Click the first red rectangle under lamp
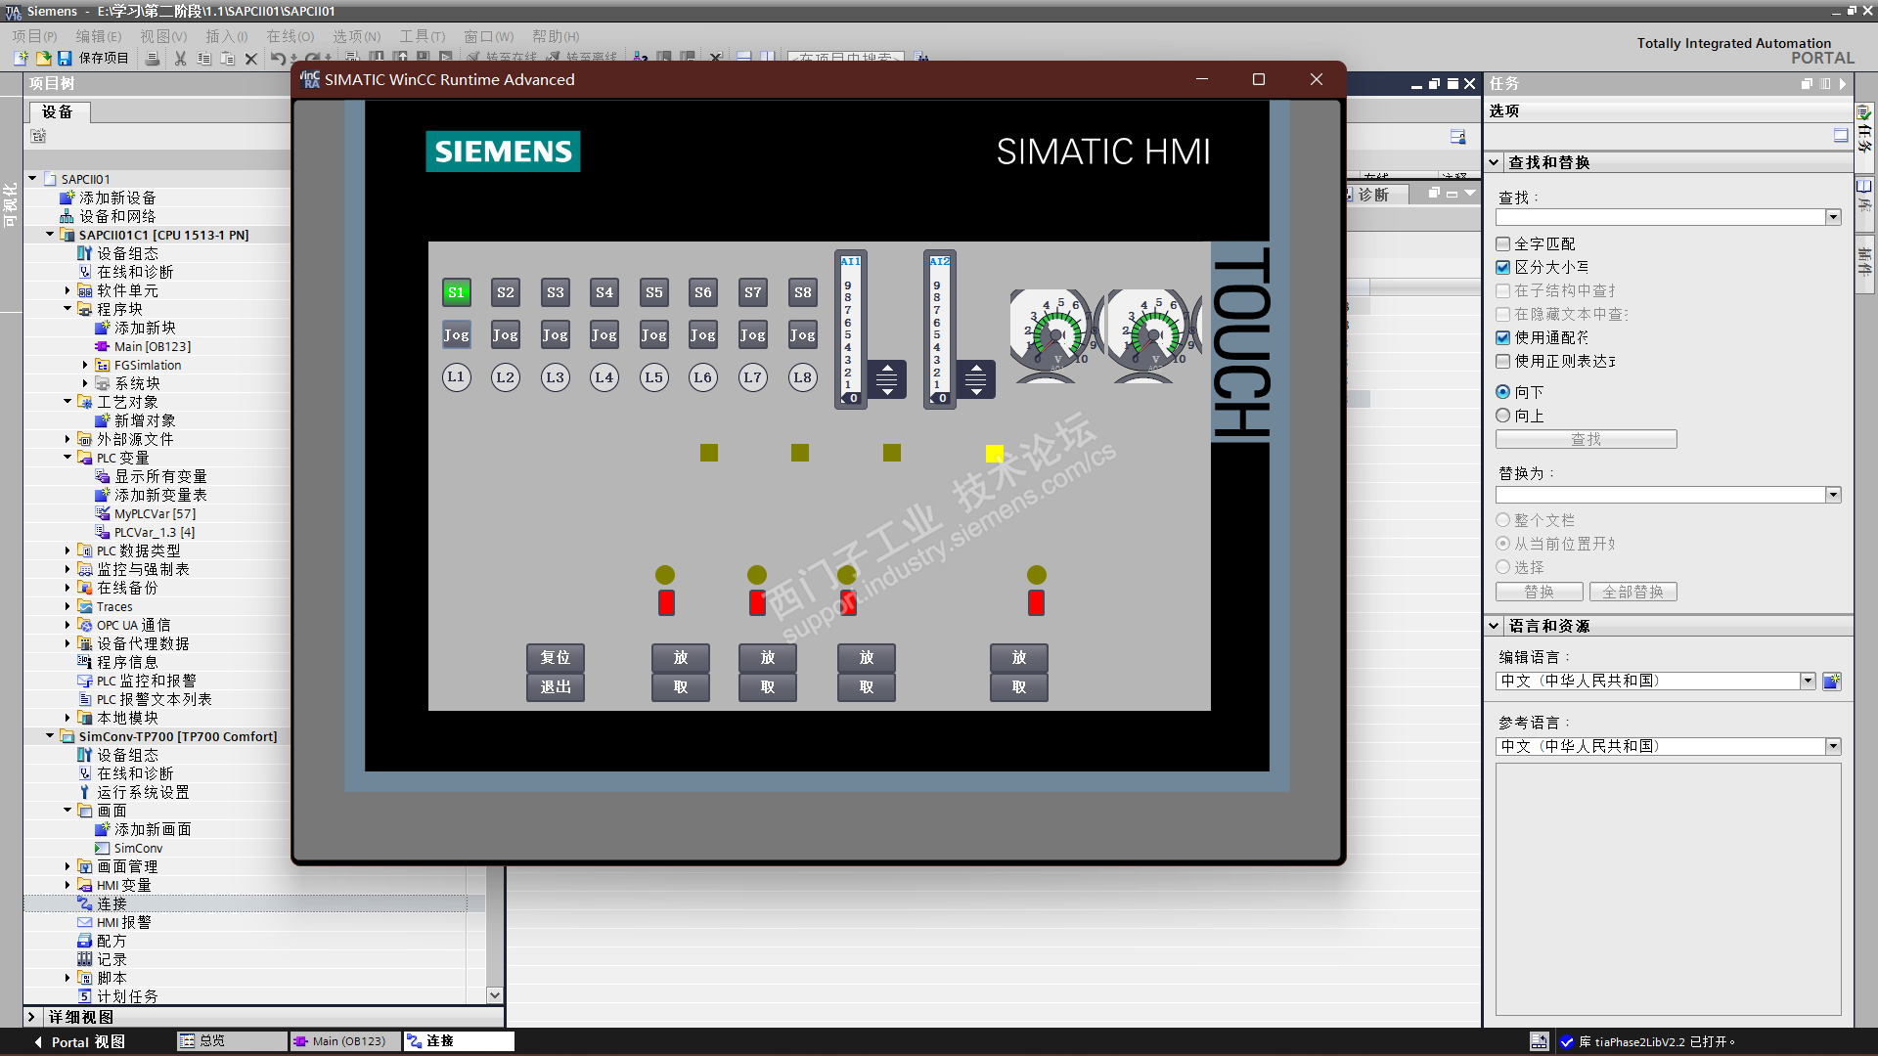 666,602
